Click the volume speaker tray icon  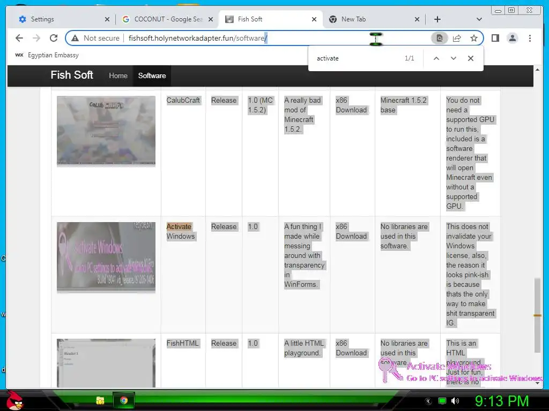pos(455,401)
